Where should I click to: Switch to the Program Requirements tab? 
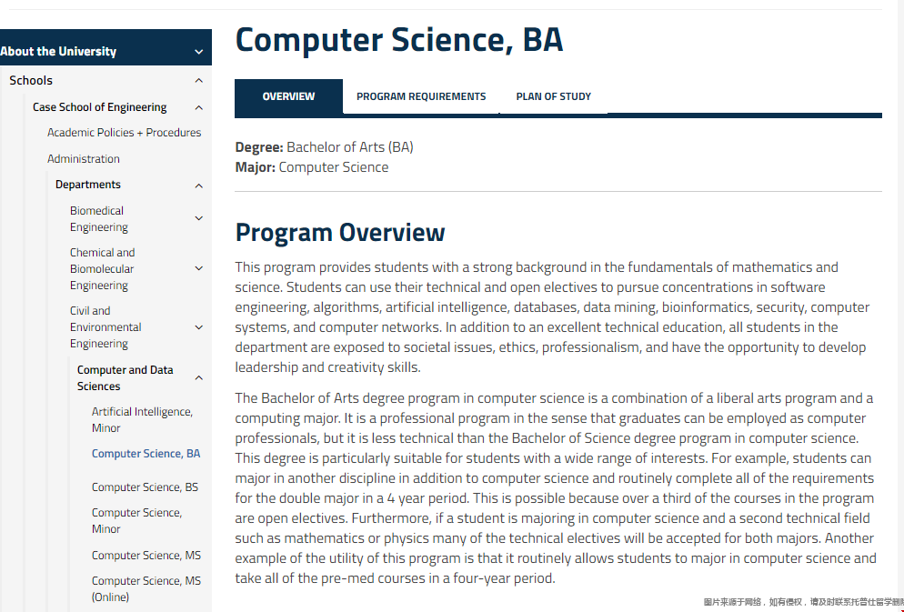(421, 95)
